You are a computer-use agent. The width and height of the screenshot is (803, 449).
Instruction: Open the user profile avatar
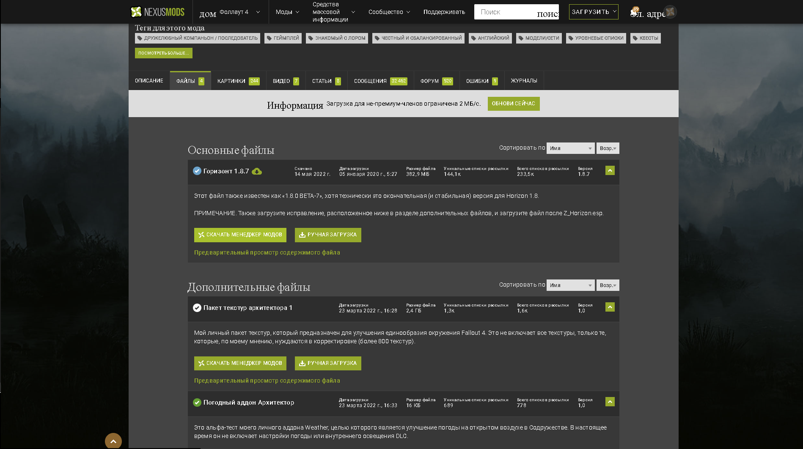click(x=670, y=12)
